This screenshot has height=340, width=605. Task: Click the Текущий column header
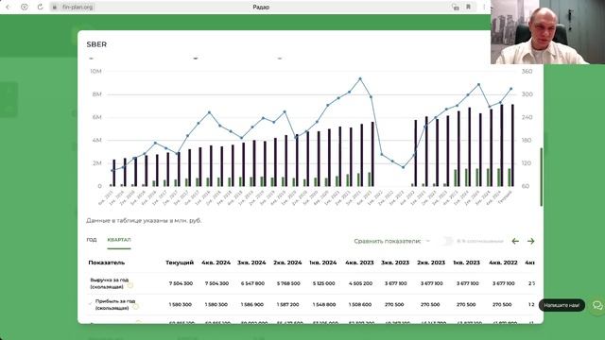[180, 263]
